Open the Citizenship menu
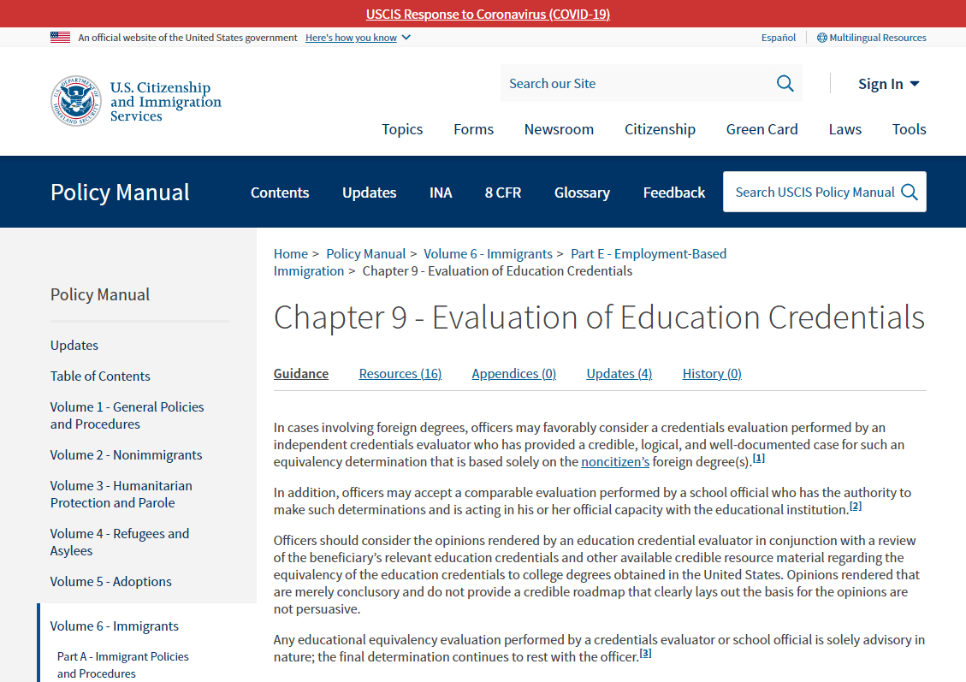 pos(660,129)
